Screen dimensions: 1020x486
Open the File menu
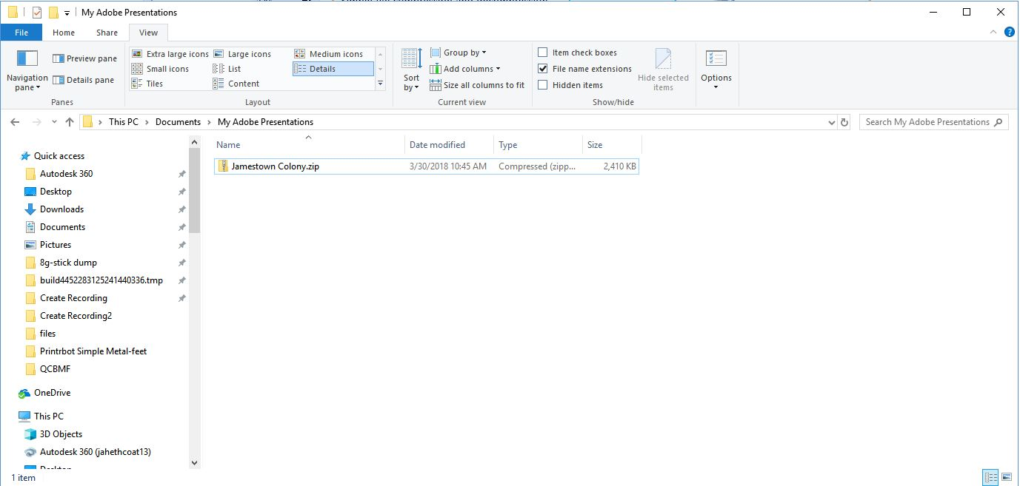[21, 33]
